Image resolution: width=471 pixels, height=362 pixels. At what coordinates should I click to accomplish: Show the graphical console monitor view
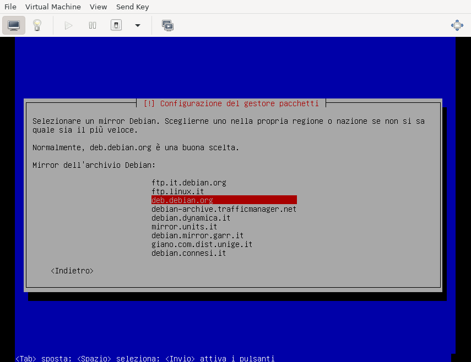point(14,25)
